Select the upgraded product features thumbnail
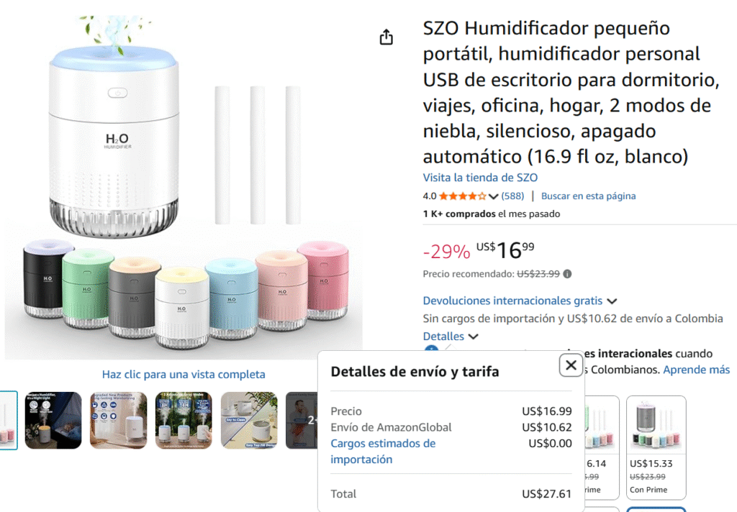The height and width of the screenshot is (512, 737). [x=119, y=421]
